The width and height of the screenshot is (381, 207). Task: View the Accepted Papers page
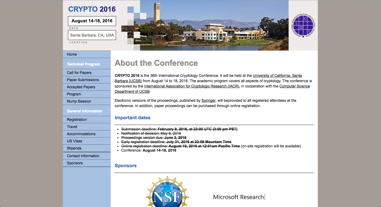[x=87, y=87]
